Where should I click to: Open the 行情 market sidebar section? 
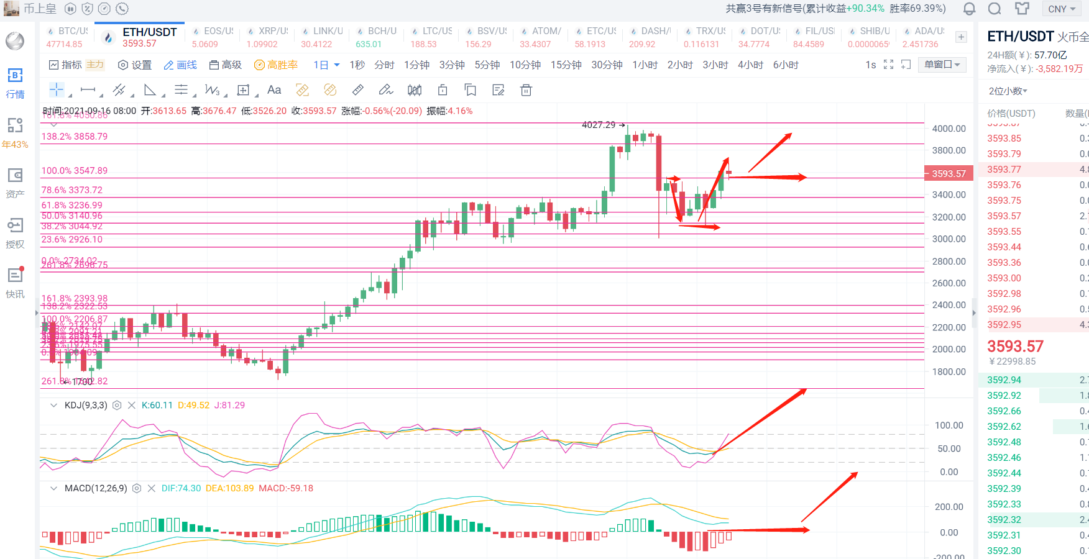pos(15,84)
